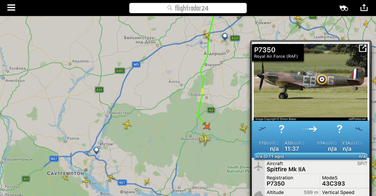Tap the share upload icon
Viewport: 376px width, 196px height.
[x=364, y=8]
